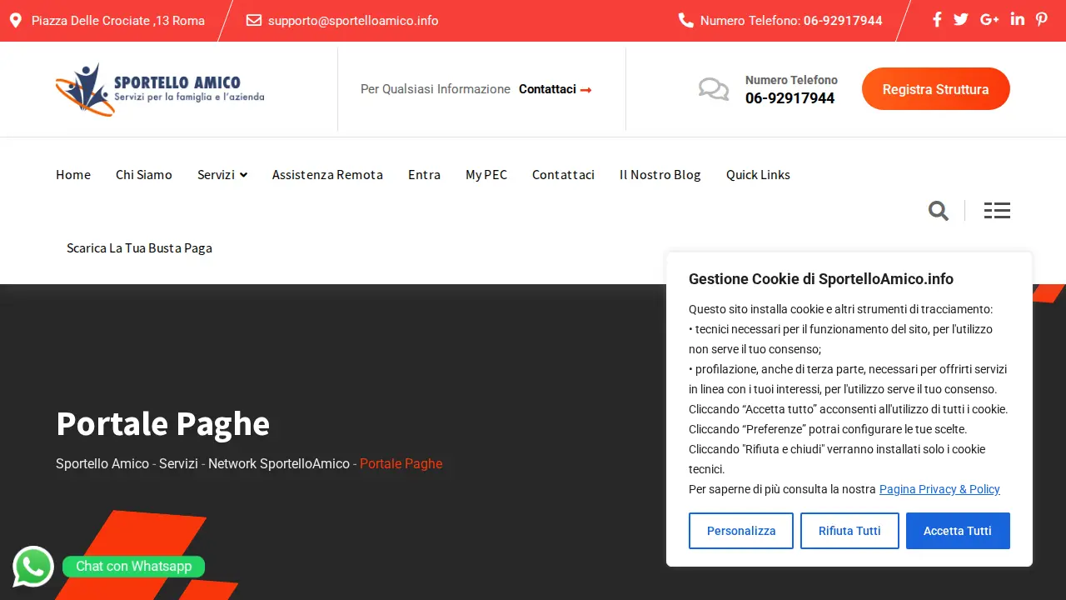Image resolution: width=1066 pixels, height=600 pixels.
Task: Click the WhatsApp round logo icon
Action: click(x=33, y=567)
